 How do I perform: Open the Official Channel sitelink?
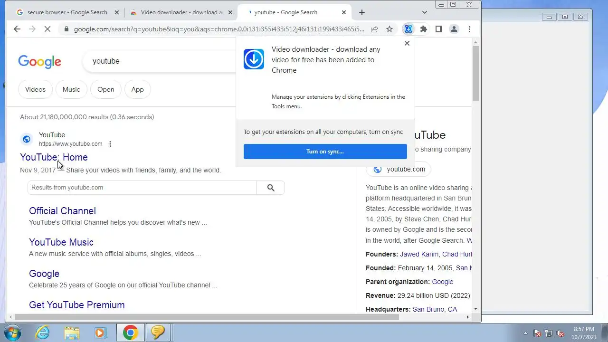(x=62, y=211)
